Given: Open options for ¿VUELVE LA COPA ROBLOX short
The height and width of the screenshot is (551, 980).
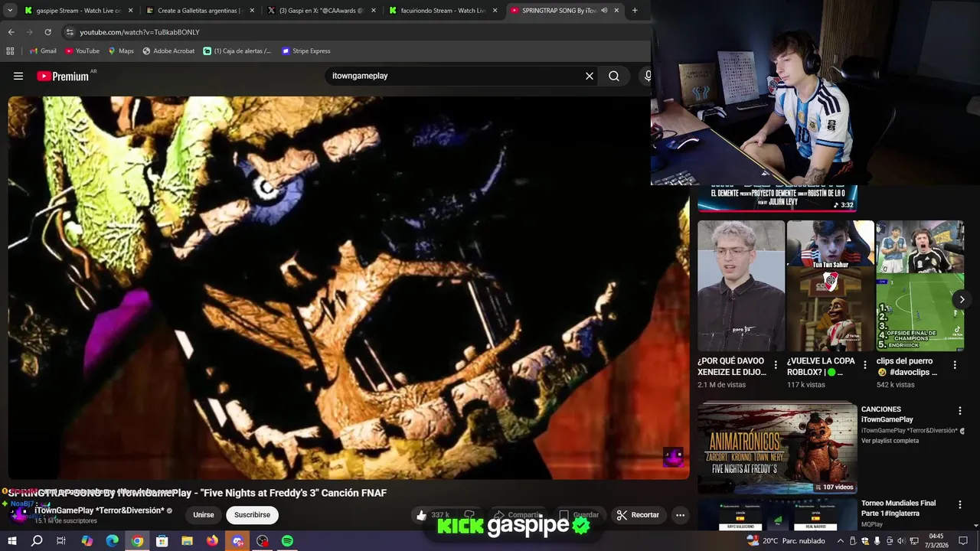Looking at the screenshot, I should [865, 366].
